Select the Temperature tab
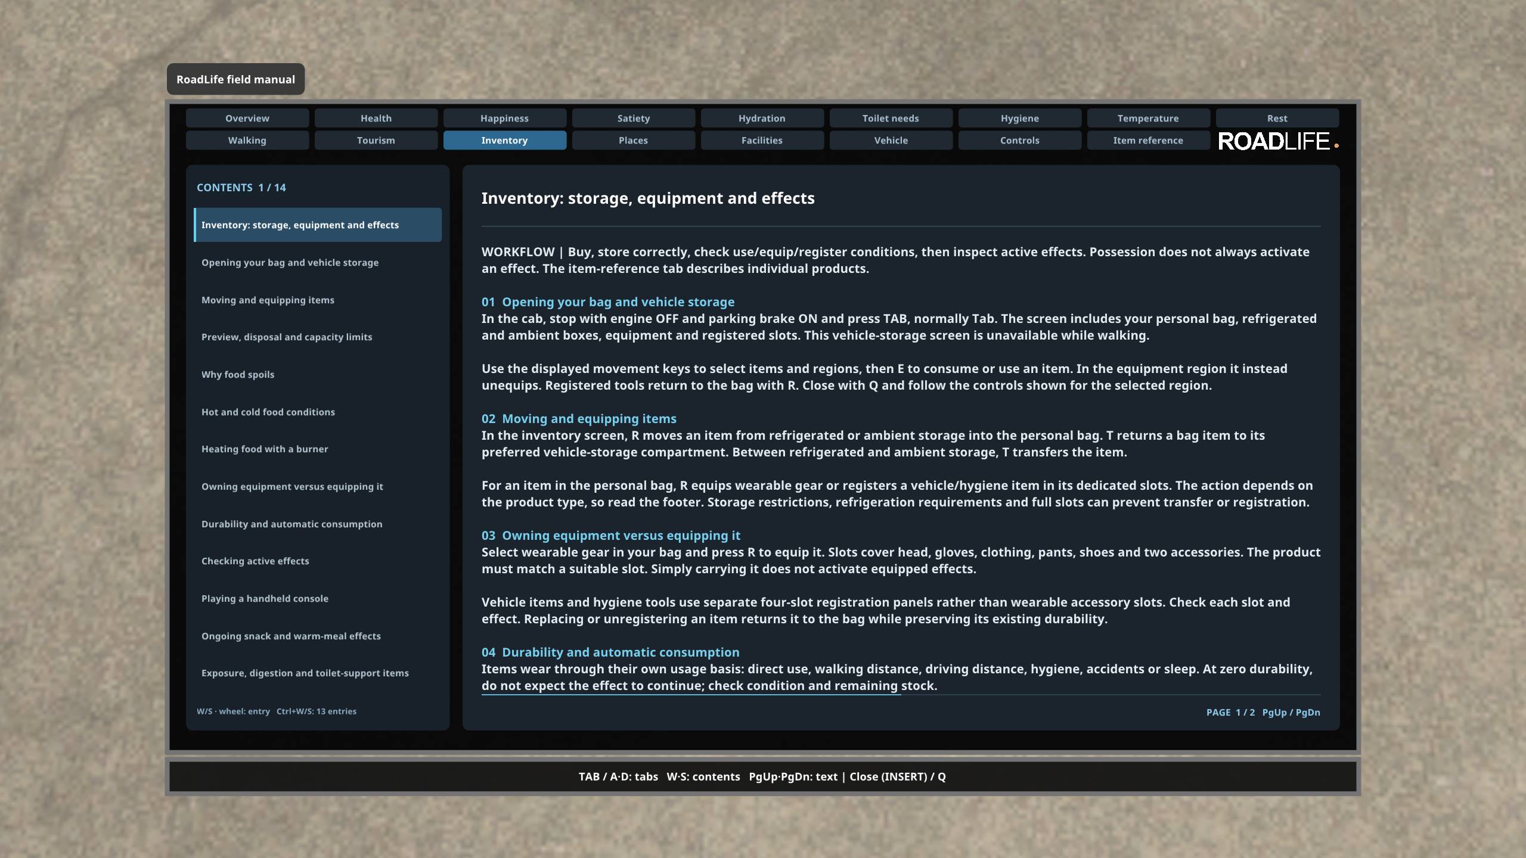The image size is (1526, 858). (x=1149, y=118)
